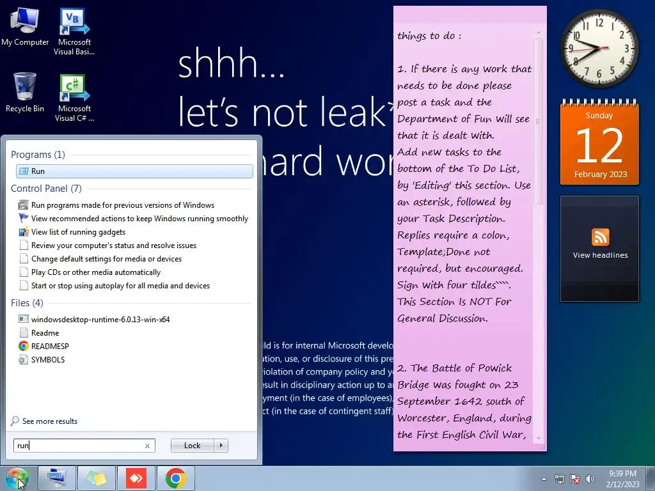Click gadgets icon beside View list result
Image resolution: width=655 pixels, height=491 pixels.
point(24,231)
